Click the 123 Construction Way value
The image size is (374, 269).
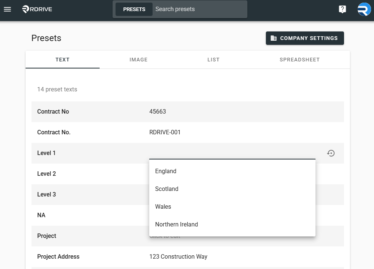click(178, 257)
